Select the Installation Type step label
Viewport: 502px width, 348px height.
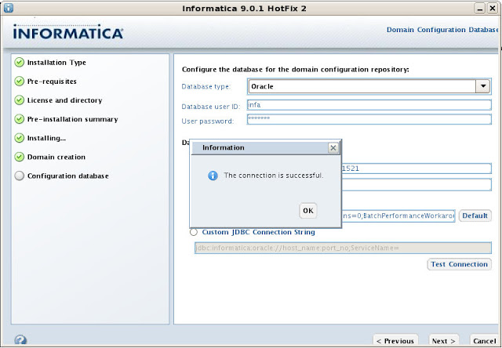coord(56,63)
